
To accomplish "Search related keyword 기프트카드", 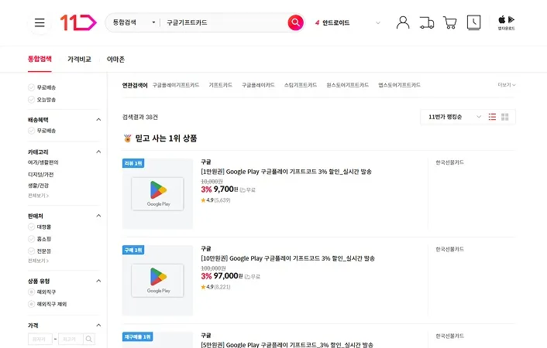I will tap(221, 85).
